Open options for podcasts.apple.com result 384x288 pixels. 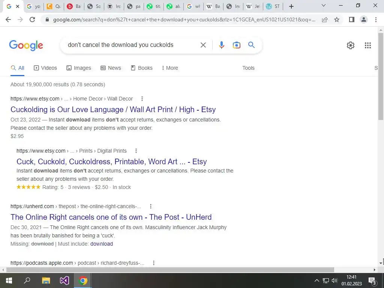(x=153, y=263)
